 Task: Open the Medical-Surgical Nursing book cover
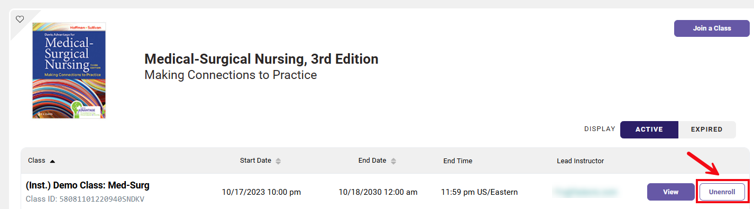69,70
